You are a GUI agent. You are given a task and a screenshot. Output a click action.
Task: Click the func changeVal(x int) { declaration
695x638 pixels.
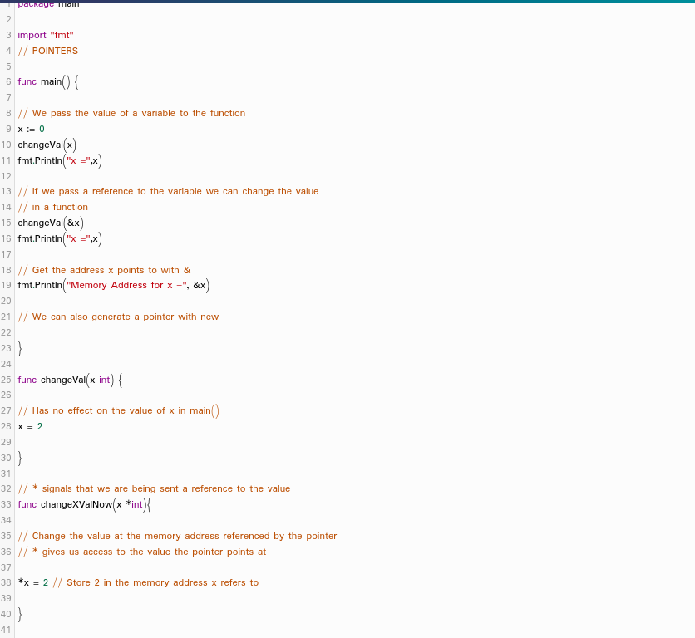(70, 380)
